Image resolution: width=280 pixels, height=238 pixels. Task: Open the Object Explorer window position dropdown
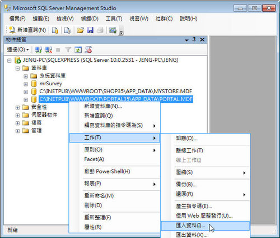tap(186, 40)
